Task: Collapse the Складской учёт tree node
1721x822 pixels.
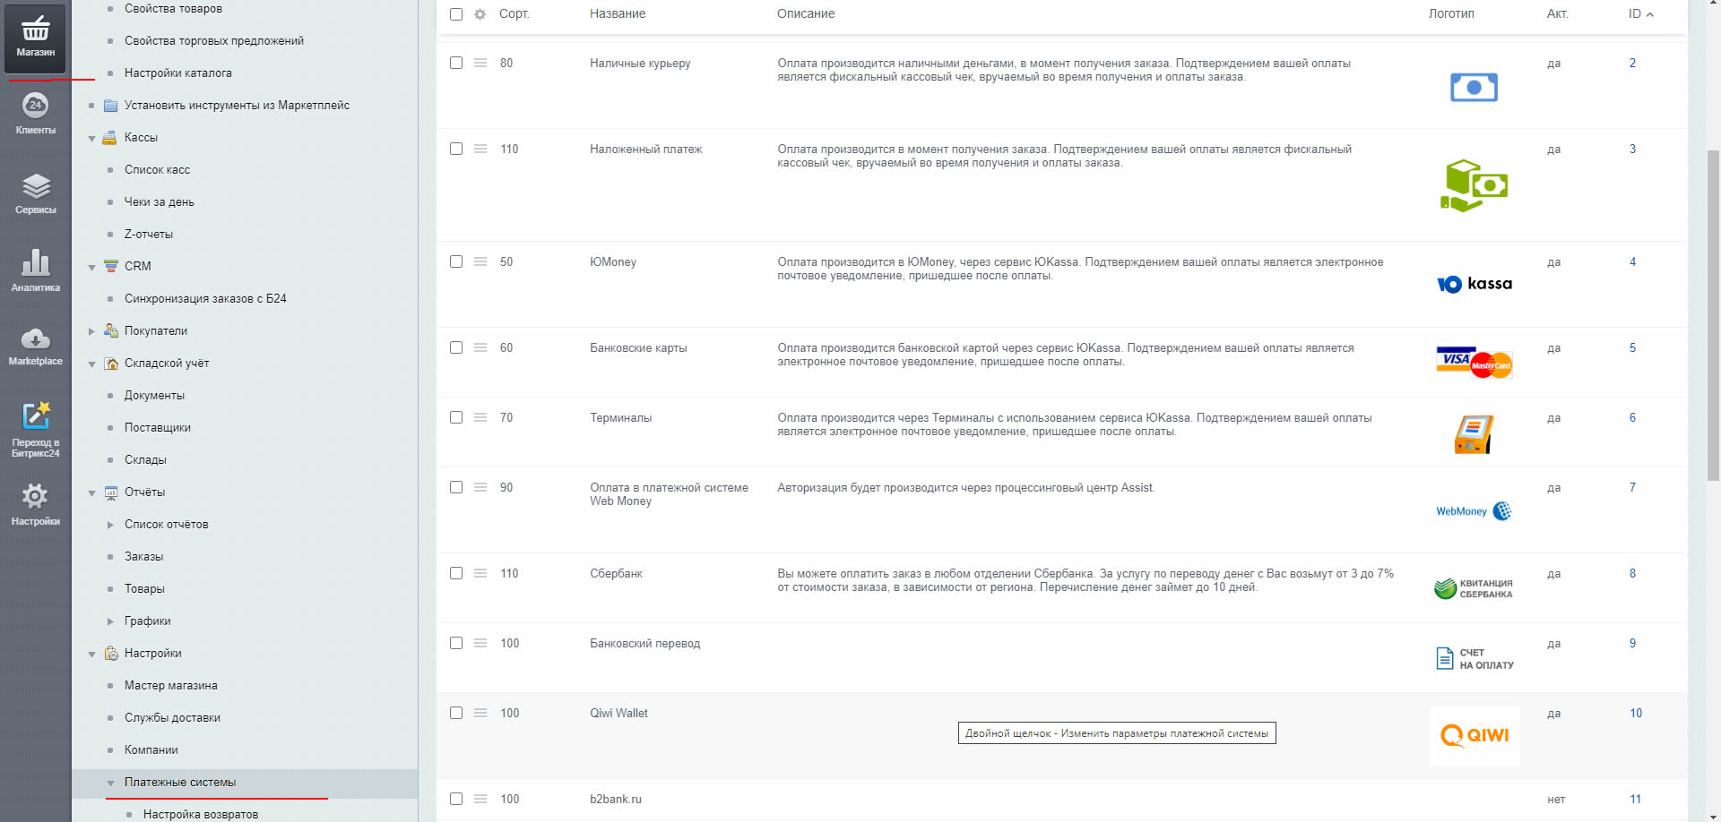Action: [x=91, y=364]
